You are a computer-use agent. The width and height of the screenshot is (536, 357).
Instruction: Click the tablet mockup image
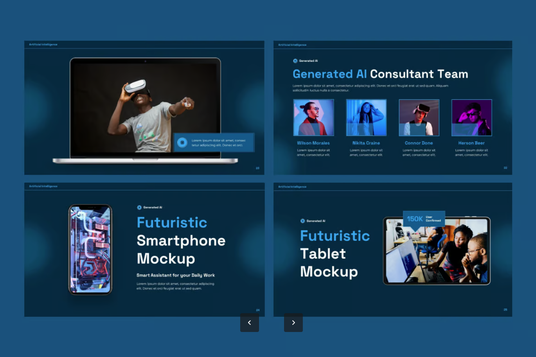437,251
